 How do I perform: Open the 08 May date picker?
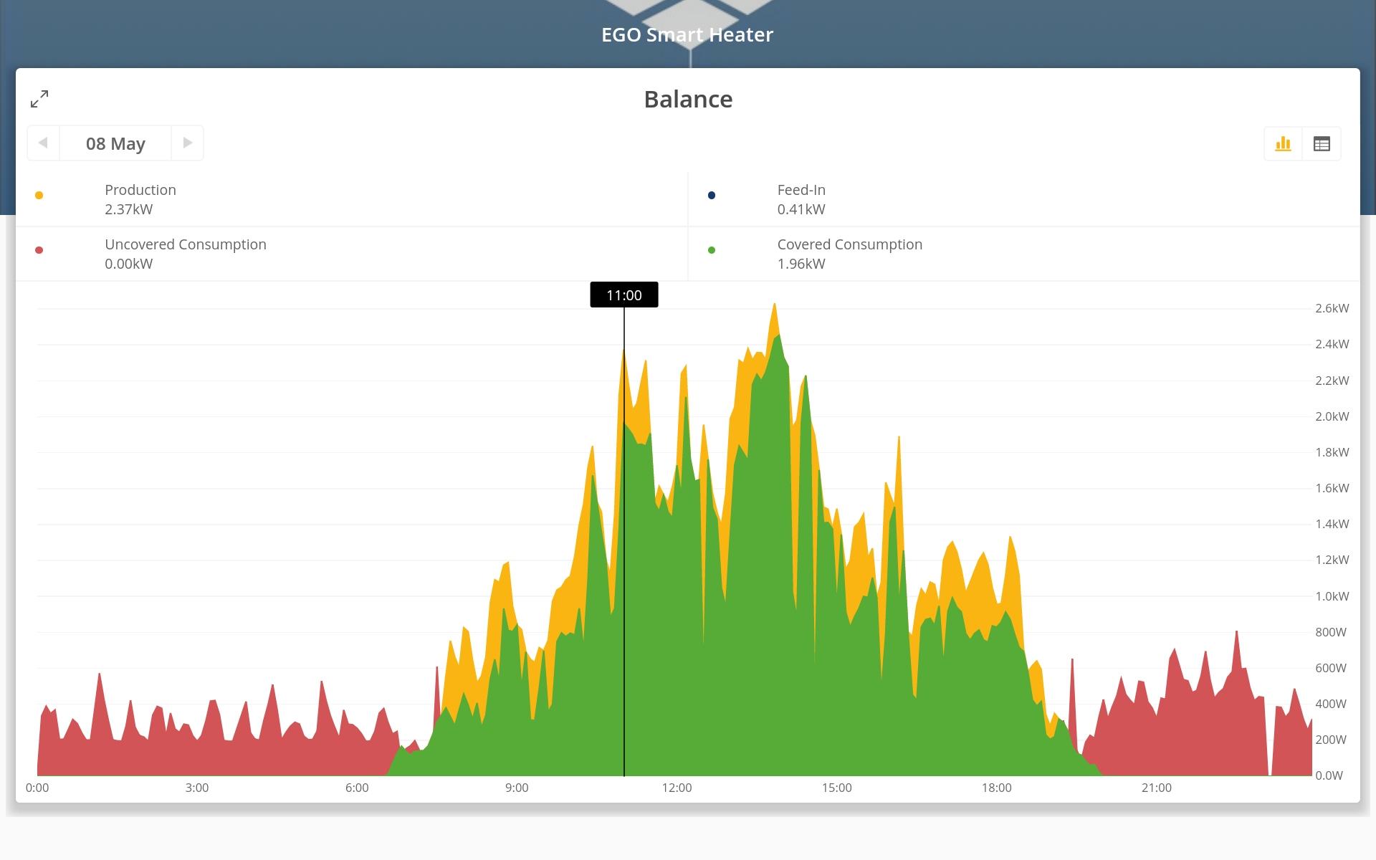click(115, 143)
